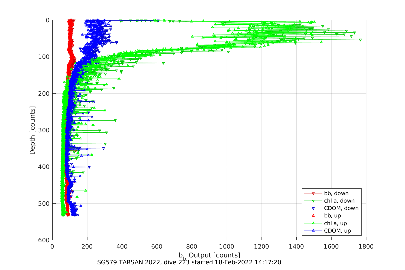Click x-axis tick label 400
Viewport: 405px width, 270px height.
tap(122, 247)
